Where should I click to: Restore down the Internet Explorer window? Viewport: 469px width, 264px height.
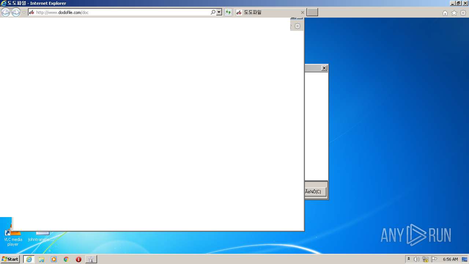[x=458, y=3]
